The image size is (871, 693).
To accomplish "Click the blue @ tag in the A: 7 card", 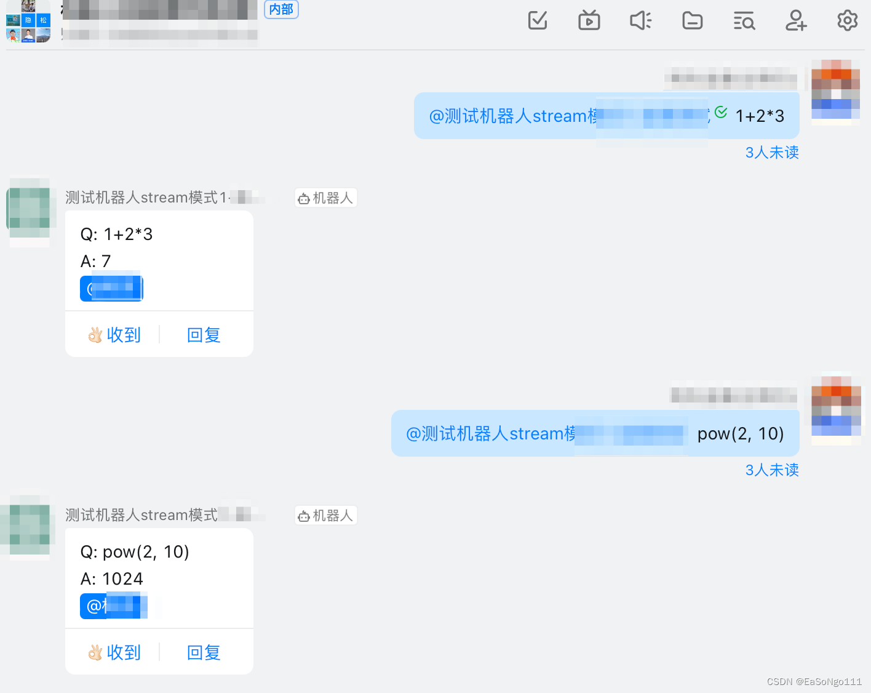I will click(111, 288).
